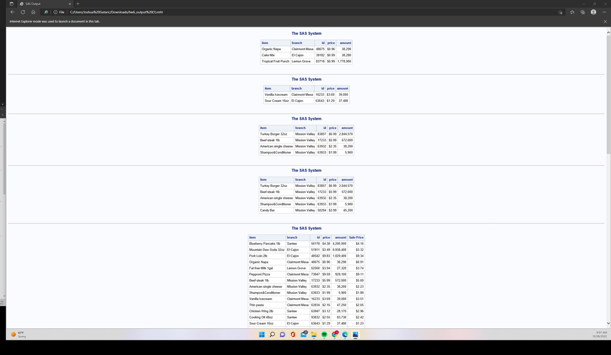Reload the page with the refresh icon
The image size is (611, 355).
[x=23, y=12]
